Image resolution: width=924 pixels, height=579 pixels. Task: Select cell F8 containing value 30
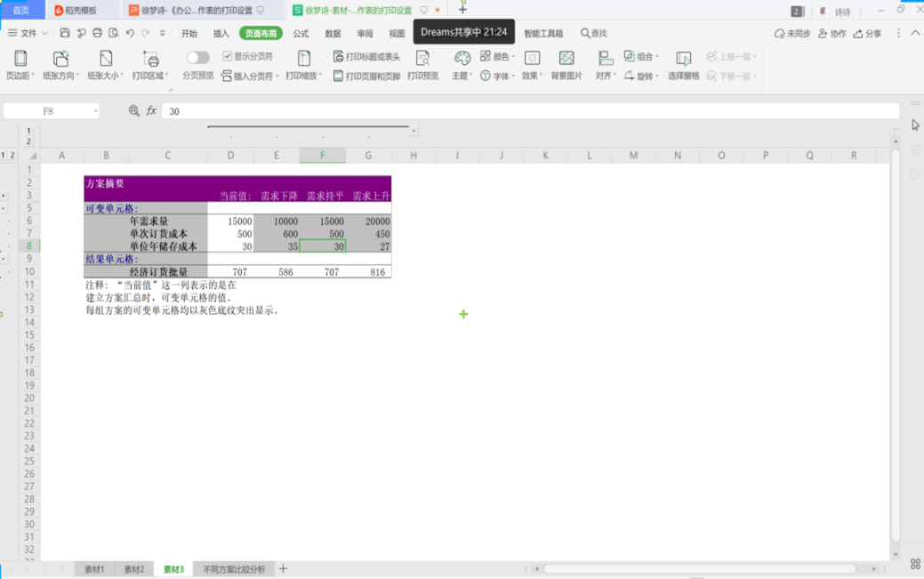click(x=322, y=246)
